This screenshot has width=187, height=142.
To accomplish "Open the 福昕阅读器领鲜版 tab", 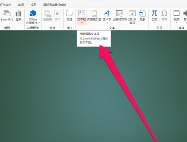I will coord(55,5).
